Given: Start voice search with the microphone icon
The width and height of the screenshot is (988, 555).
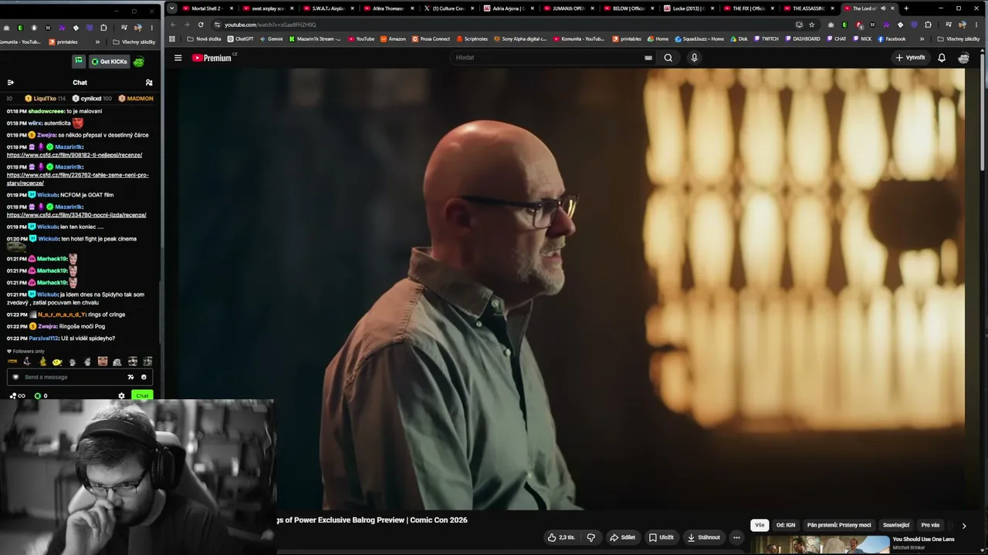Looking at the screenshot, I should [x=694, y=58].
